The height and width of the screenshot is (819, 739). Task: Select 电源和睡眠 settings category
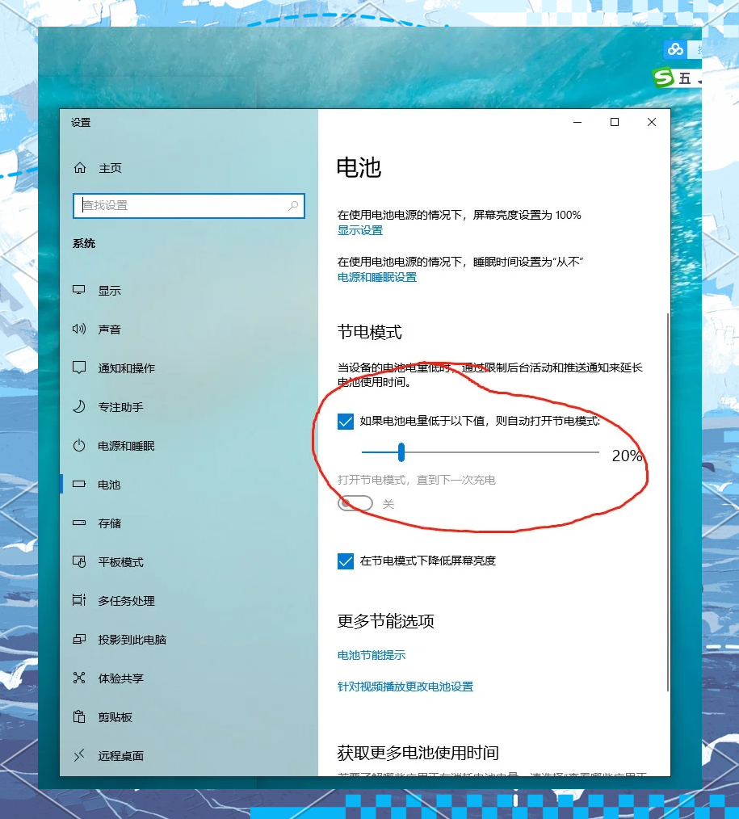click(x=126, y=446)
